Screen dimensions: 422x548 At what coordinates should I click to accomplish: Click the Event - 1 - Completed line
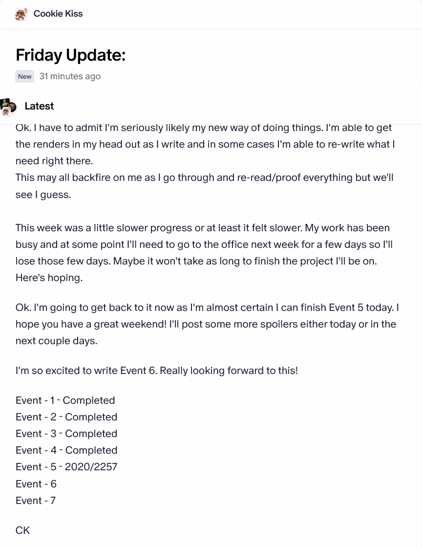(65, 400)
